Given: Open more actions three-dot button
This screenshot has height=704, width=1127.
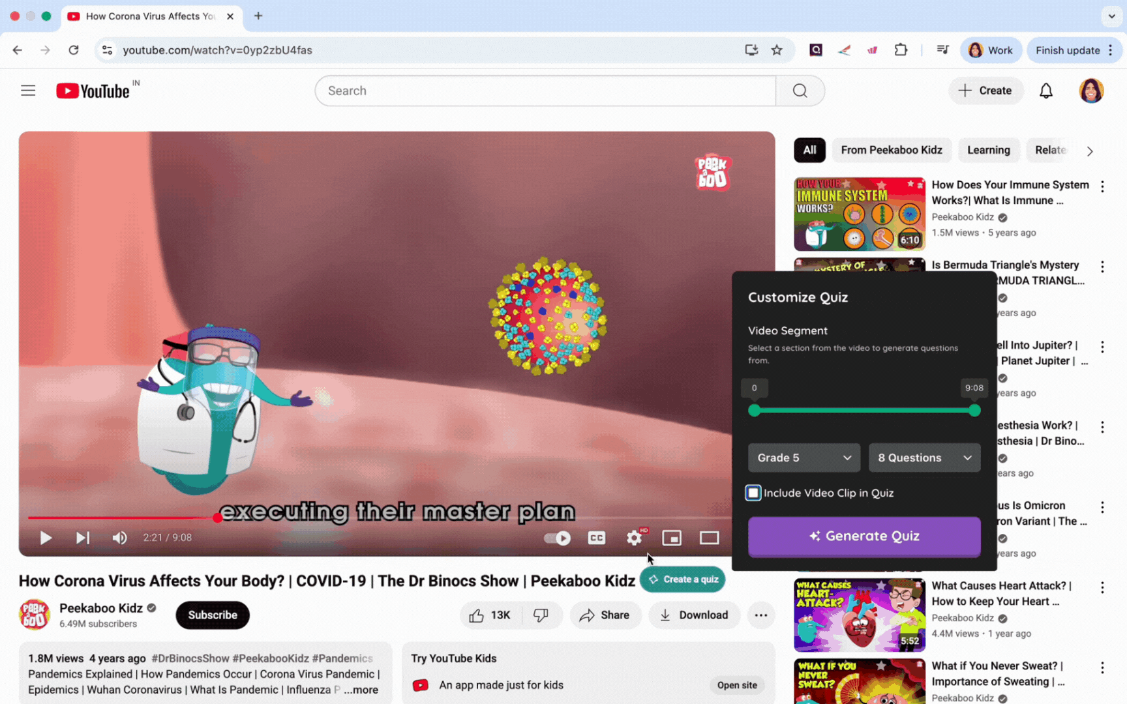Looking at the screenshot, I should click(760, 615).
